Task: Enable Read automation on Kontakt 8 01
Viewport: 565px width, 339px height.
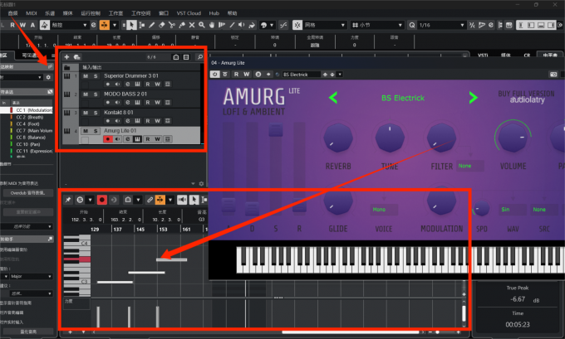Action: pos(148,121)
